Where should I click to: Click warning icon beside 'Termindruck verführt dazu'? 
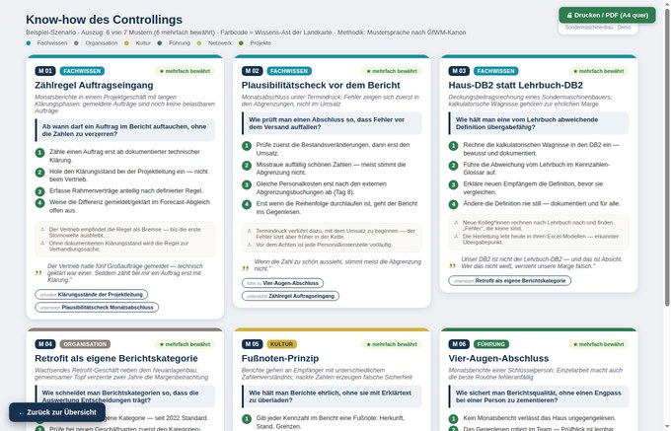click(249, 231)
